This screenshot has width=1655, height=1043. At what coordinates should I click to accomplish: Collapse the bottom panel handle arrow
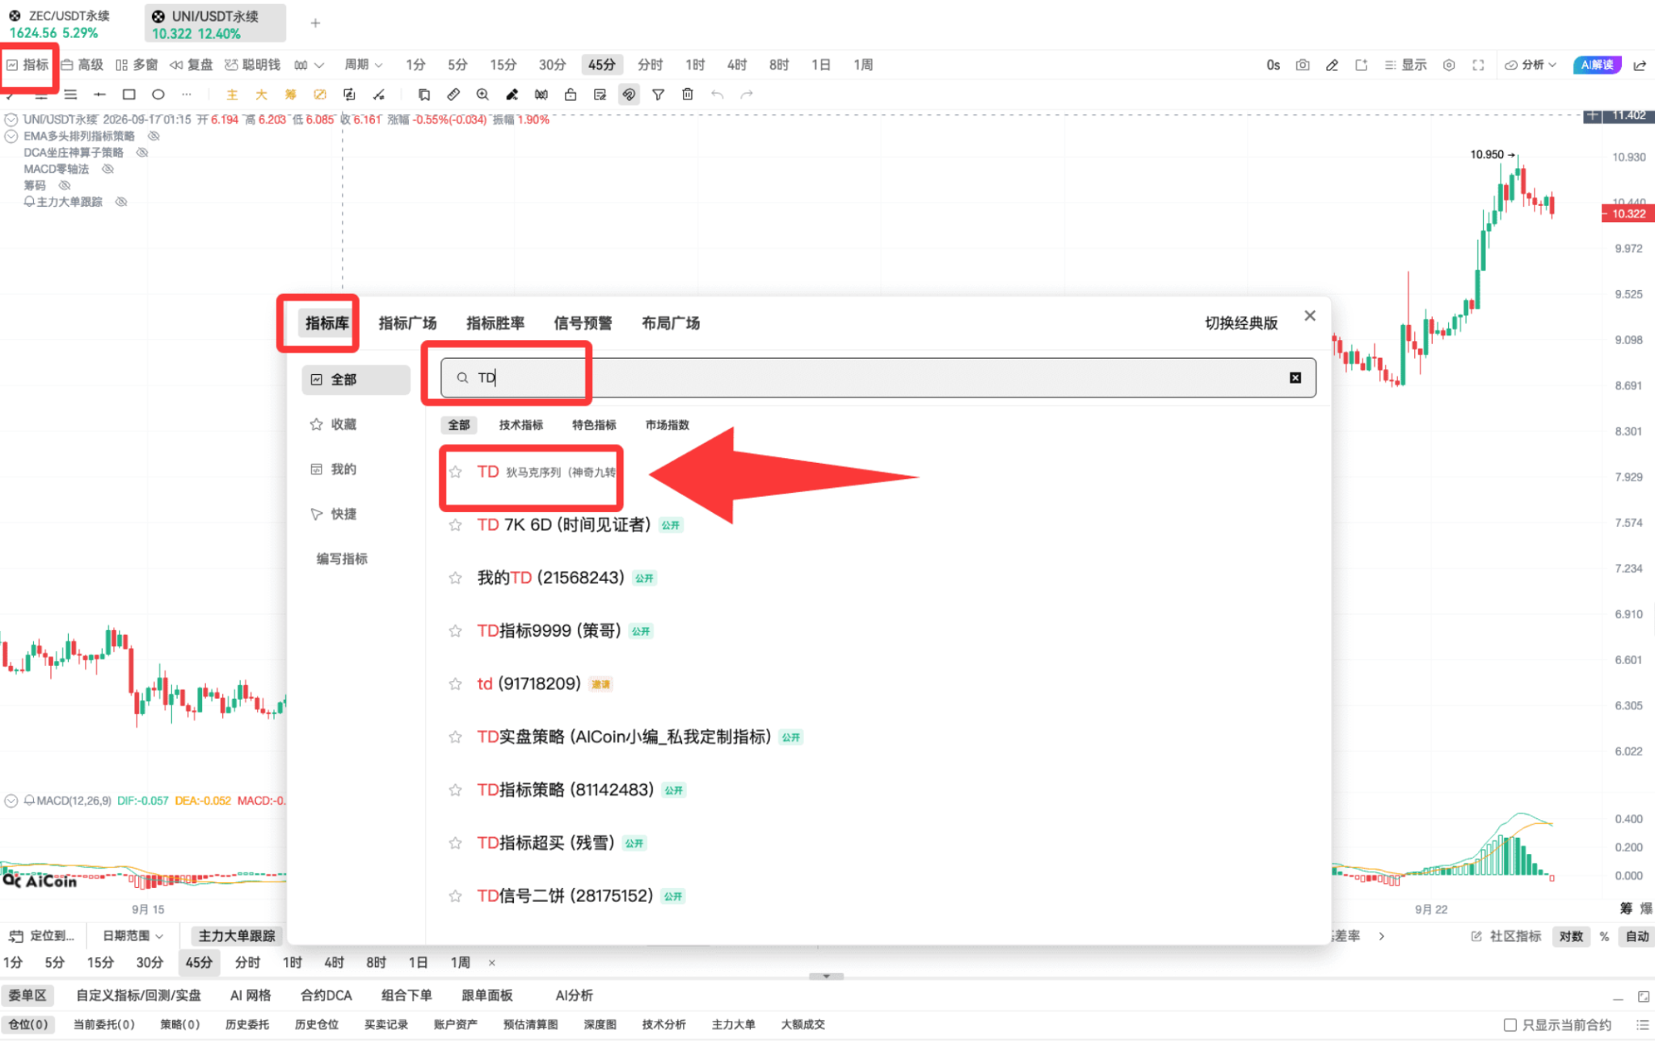click(x=826, y=976)
